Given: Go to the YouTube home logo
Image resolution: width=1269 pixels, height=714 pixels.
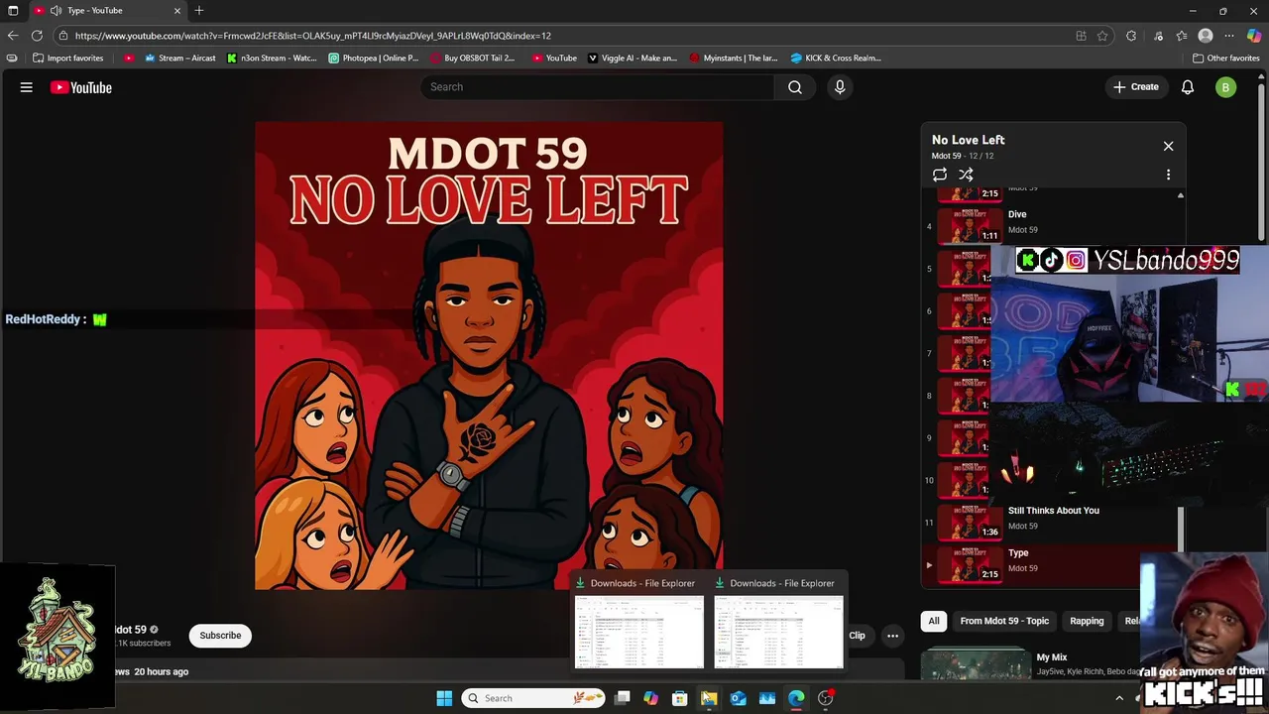Looking at the screenshot, I should pos(81,87).
